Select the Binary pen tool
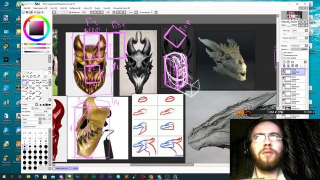 pyautogui.click(x=45, y=81)
